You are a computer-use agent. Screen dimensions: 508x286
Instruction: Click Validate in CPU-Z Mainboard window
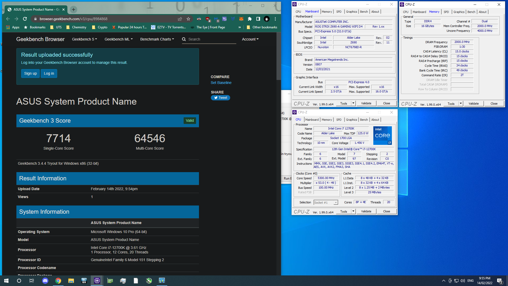pyautogui.click(x=366, y=103)
